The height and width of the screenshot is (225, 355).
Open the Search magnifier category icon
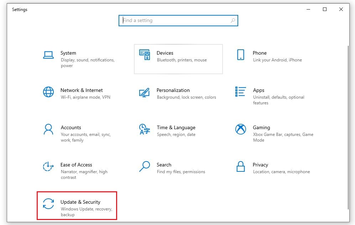click(x=145, y=166)
